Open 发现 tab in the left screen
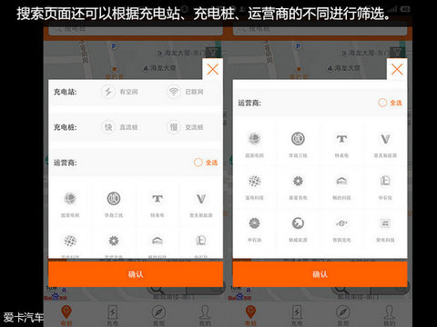Screen dimensions: 437x327 tap(158, 315)
